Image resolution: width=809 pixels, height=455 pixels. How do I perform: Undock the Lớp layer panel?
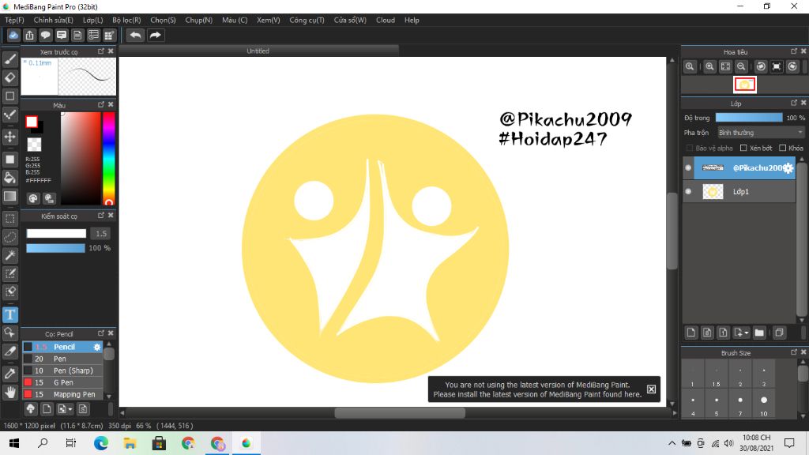[x=794, y=103]
